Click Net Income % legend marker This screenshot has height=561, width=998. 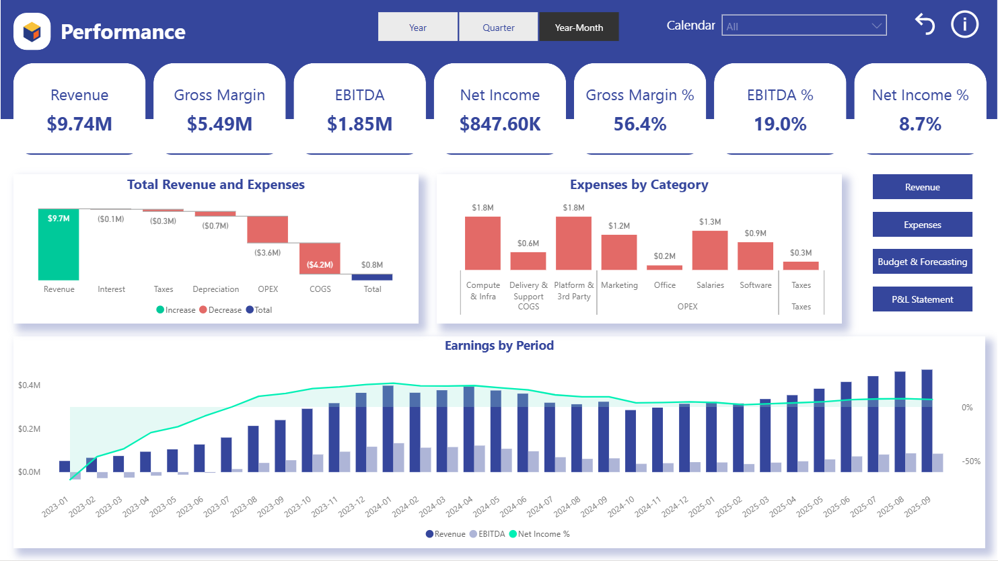[513, 534]
